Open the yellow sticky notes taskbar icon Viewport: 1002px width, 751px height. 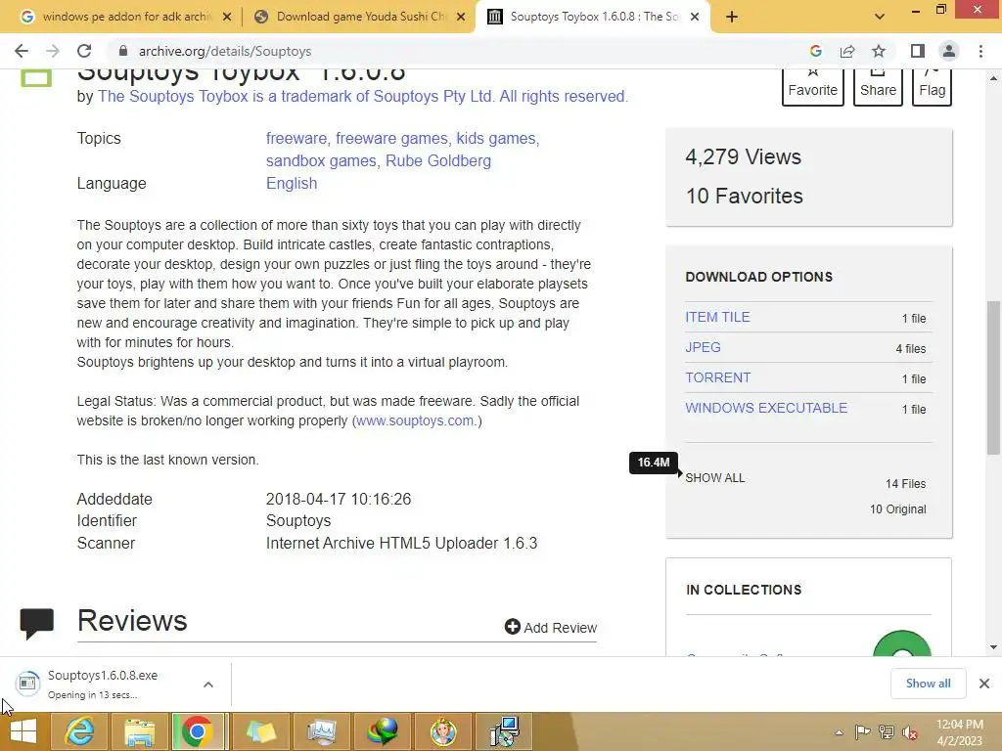click(260, 731)
